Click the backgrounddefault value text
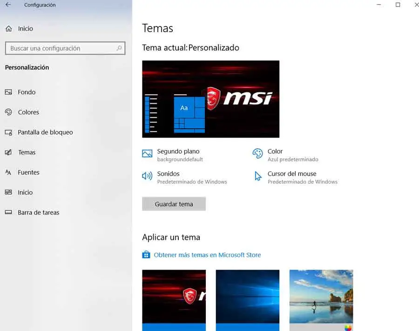 click(x=180, y=159)
